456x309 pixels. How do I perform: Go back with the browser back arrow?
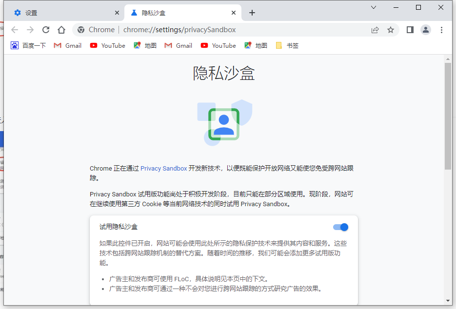click(15, 30)
